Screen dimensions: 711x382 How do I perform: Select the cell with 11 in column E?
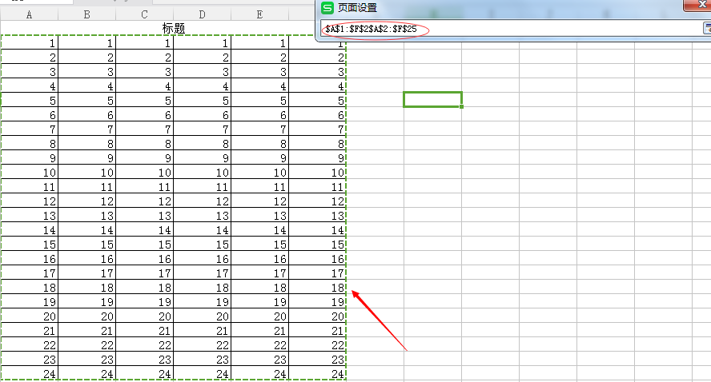tap(260, 187)
